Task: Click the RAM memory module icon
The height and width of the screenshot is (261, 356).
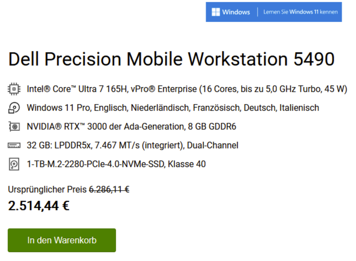Action: (x=14, y=145)
